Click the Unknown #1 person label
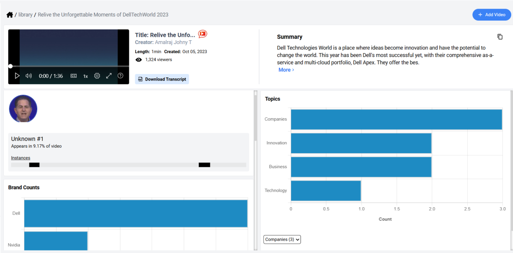Viewport: 513px width, 253px height. coord(27,139)
